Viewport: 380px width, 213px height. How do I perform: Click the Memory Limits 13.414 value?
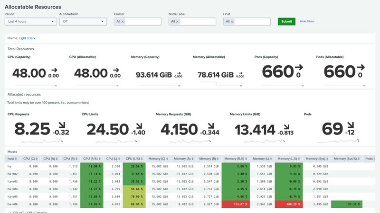click(255, 130)
